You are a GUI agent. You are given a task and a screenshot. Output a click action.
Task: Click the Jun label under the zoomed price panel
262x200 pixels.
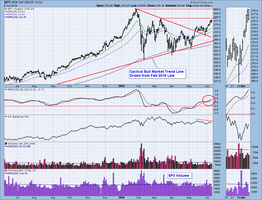[x=243, y=86]
